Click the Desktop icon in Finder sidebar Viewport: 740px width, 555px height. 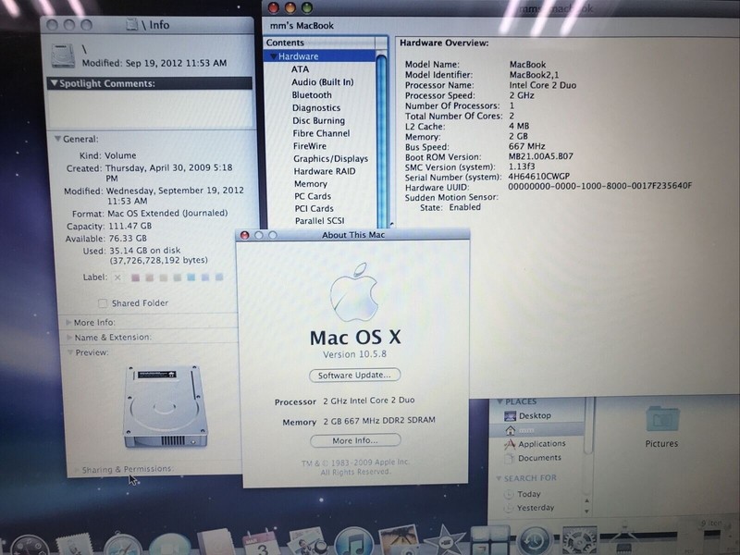510,415
